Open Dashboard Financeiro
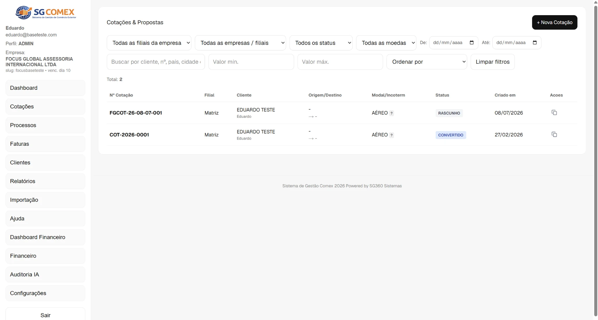 (45, 237)
